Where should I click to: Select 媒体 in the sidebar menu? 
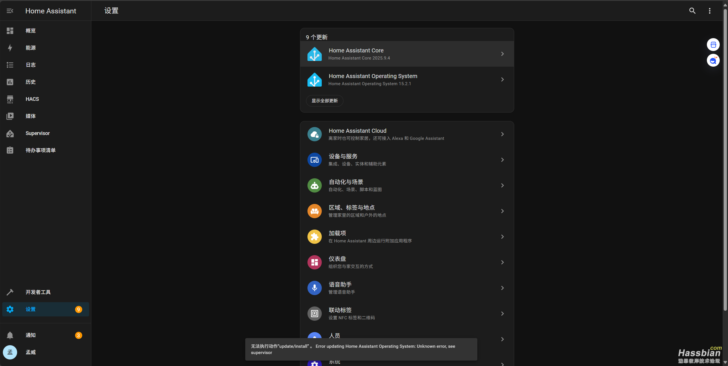pyautogui.click(x=31, y=116)
